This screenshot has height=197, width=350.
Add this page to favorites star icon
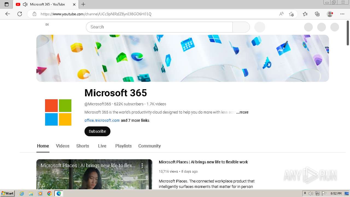(291, 14)
